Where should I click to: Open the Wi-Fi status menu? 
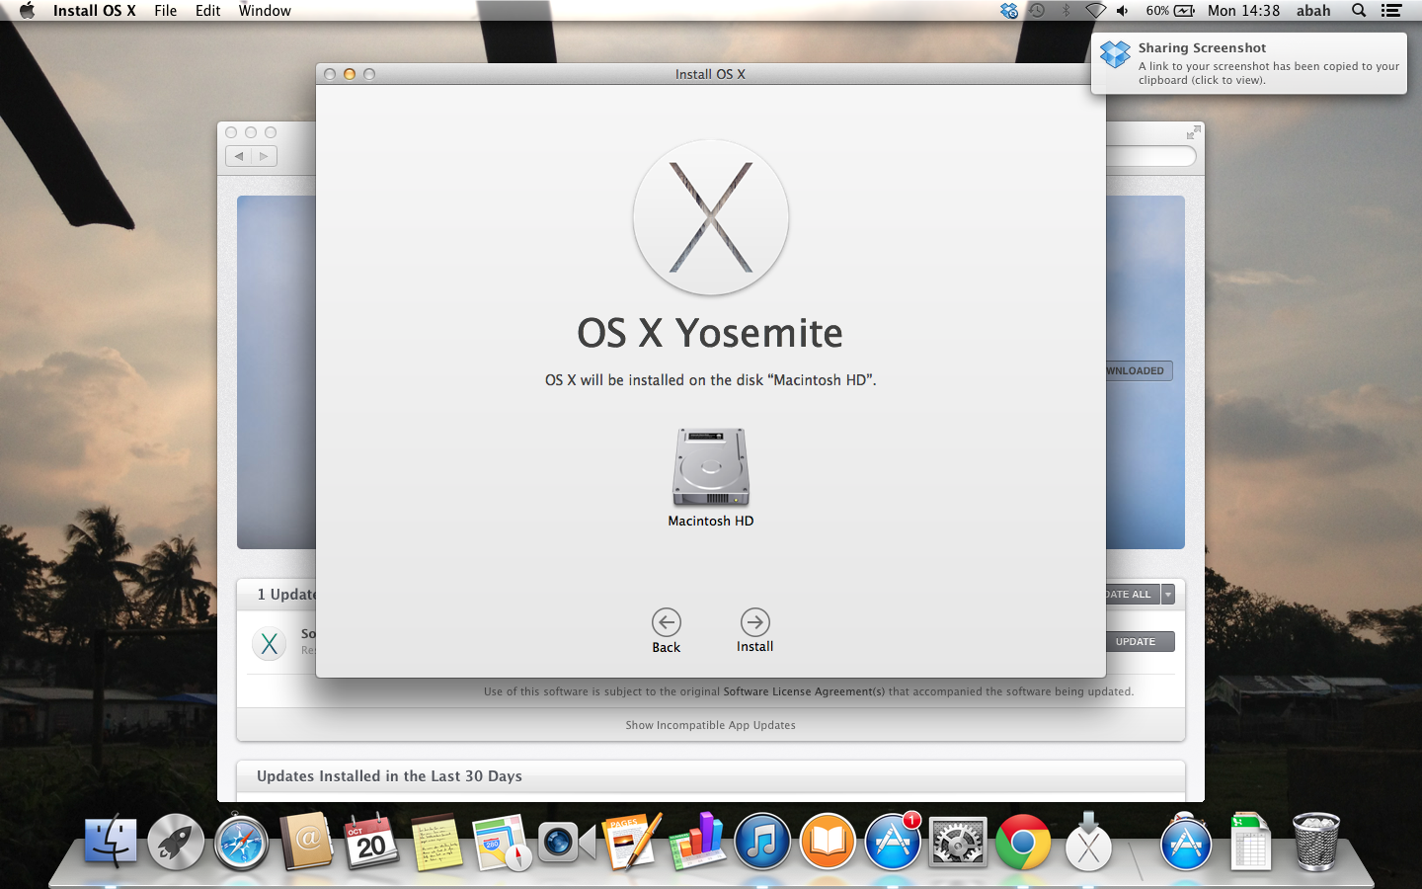coord(1094,11)
